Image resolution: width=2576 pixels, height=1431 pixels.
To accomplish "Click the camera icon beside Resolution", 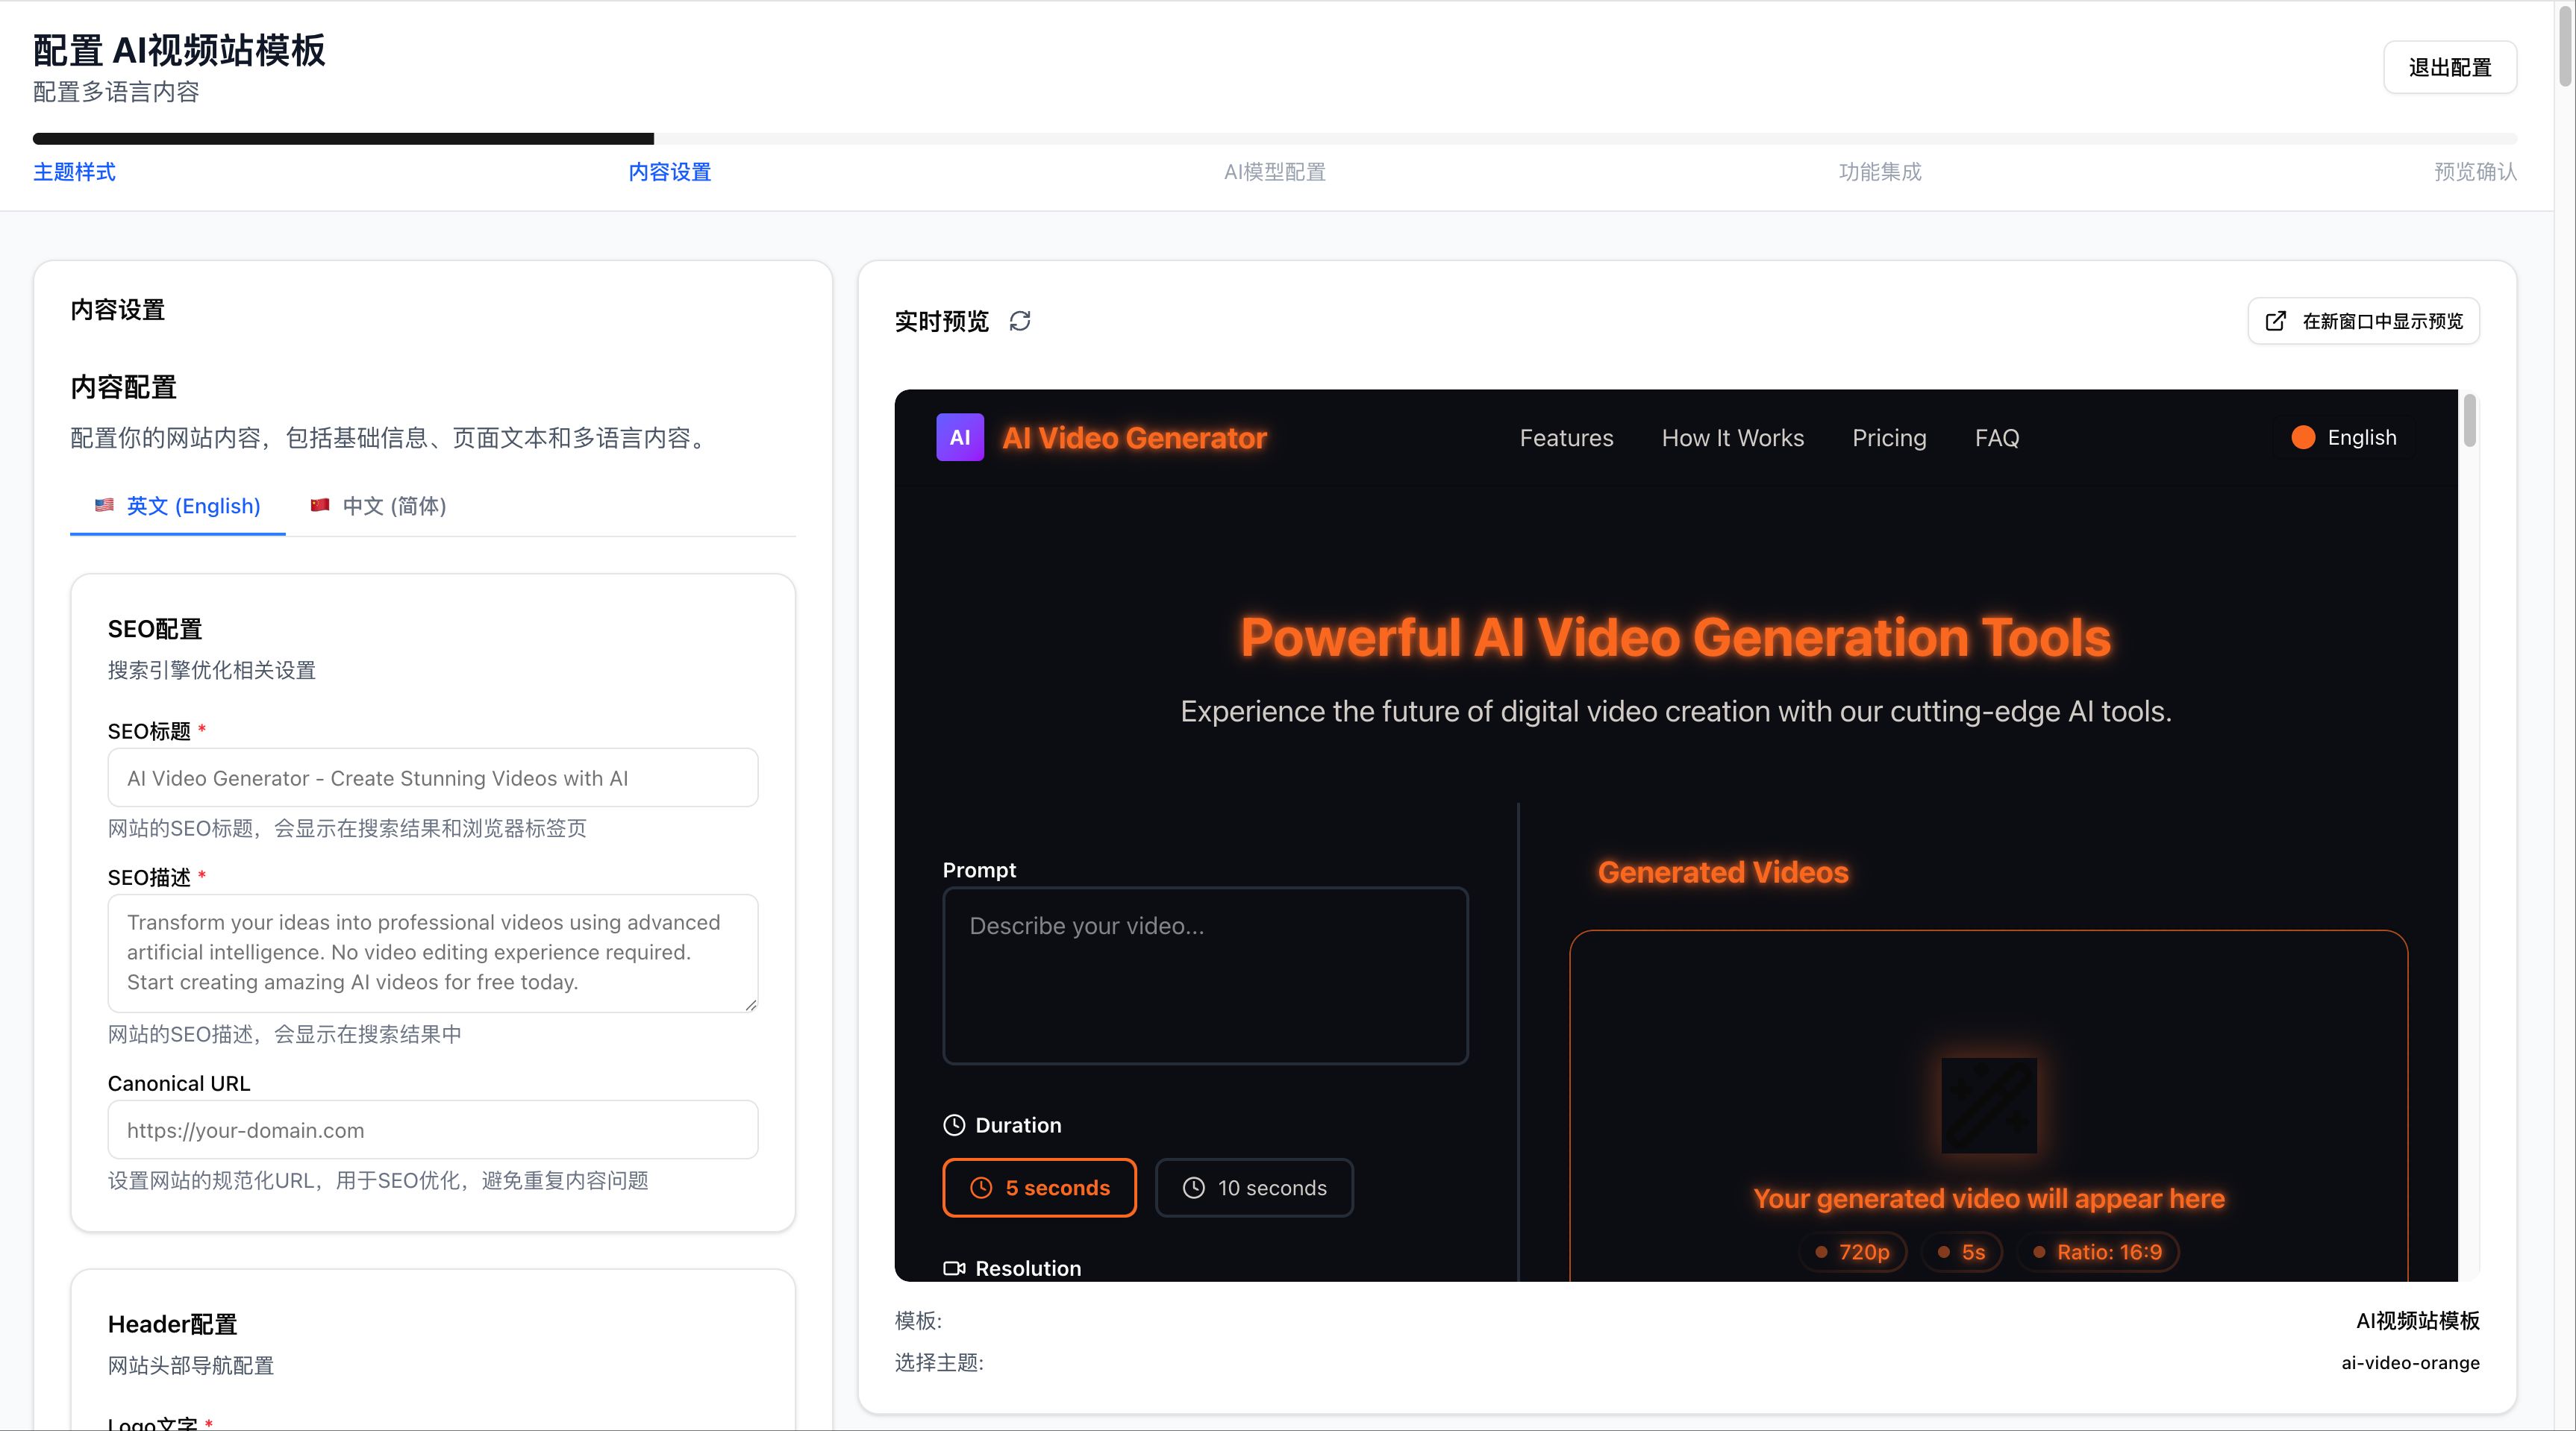I will point(954,1268).
